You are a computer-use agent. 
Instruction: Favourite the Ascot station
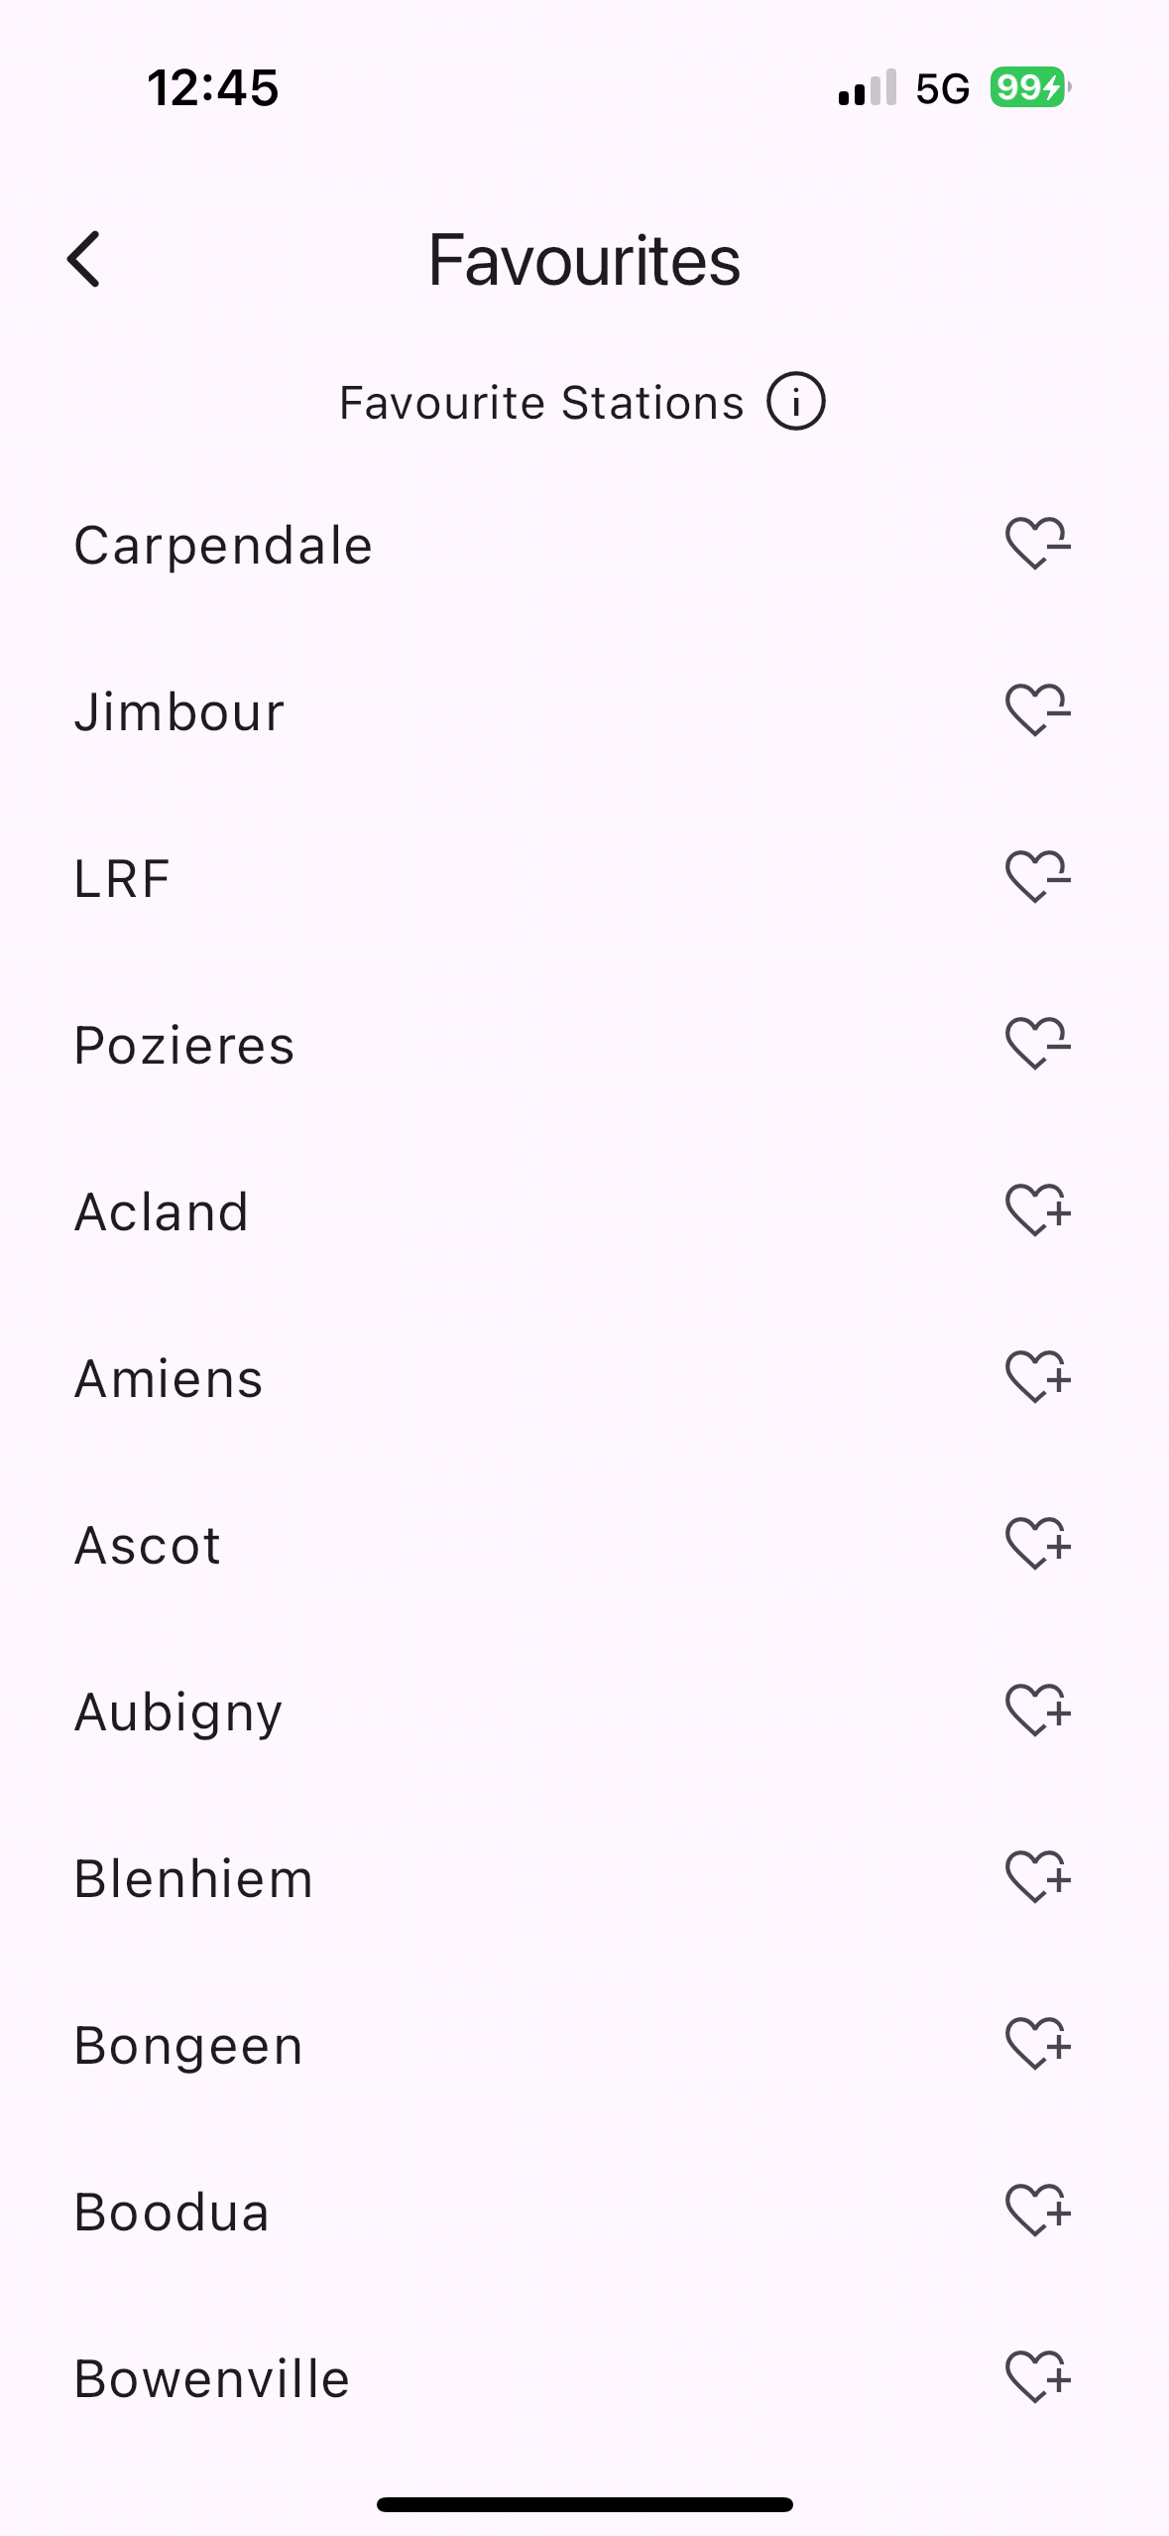[1037, 1544]
